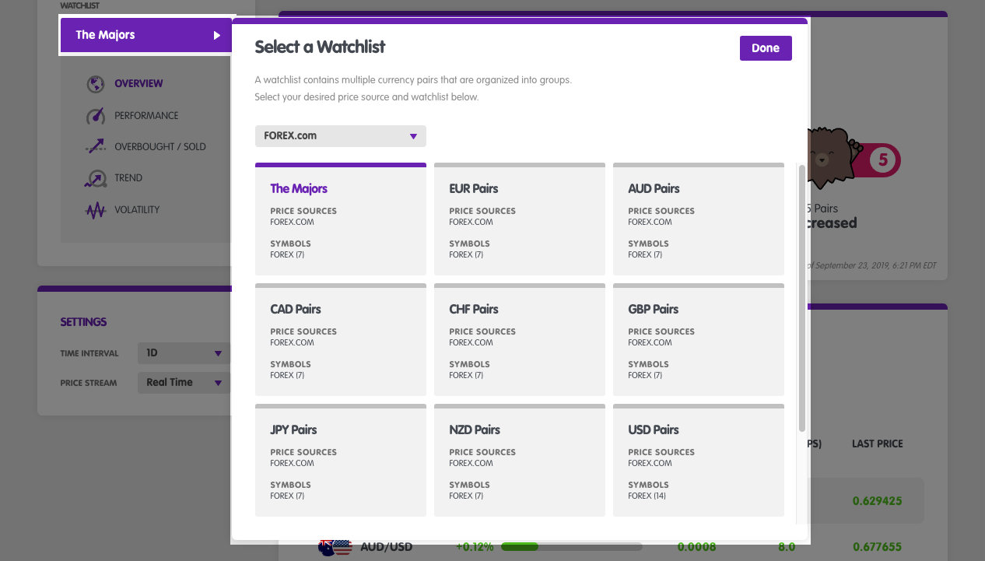This screenshot has width=985, height=561.
Task: Open the Volatility section
Action: tap(137, 210)
